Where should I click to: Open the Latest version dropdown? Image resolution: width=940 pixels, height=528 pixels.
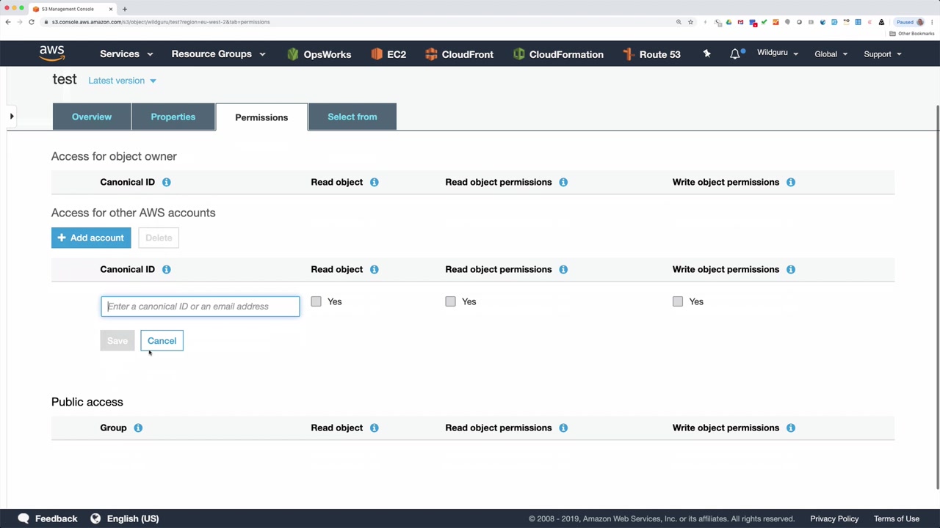(x=122, y=81)
